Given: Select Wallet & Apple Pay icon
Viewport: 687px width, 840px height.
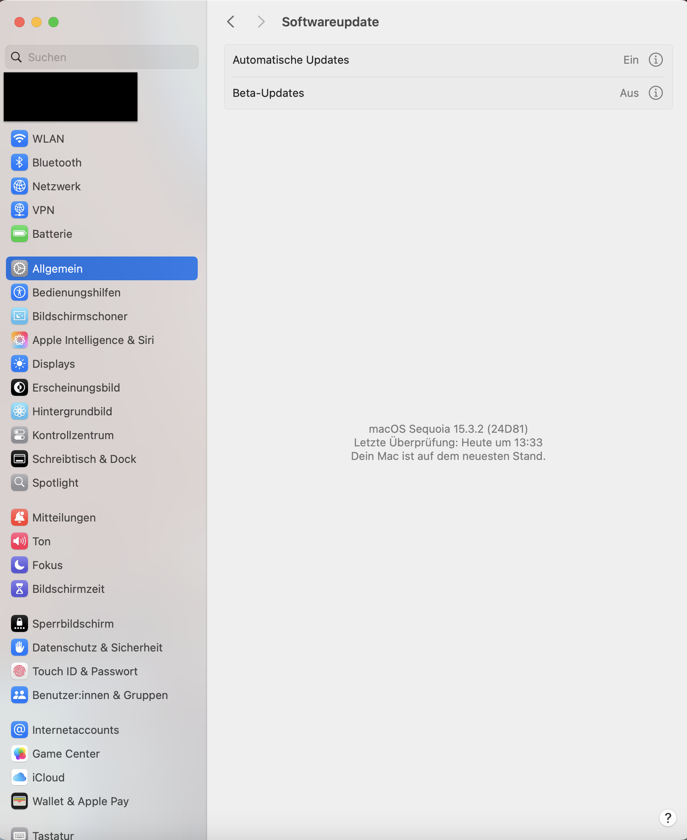Looking at the screenshot, I should [x=20, y=801].
